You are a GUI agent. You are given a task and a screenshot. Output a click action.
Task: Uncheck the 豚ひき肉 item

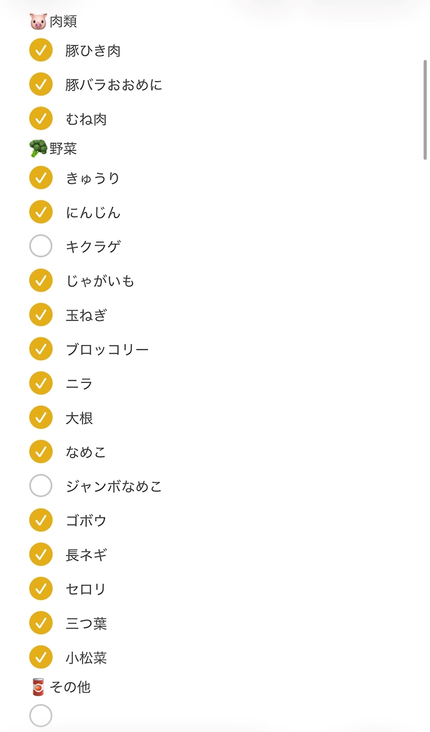coord(41,50)
